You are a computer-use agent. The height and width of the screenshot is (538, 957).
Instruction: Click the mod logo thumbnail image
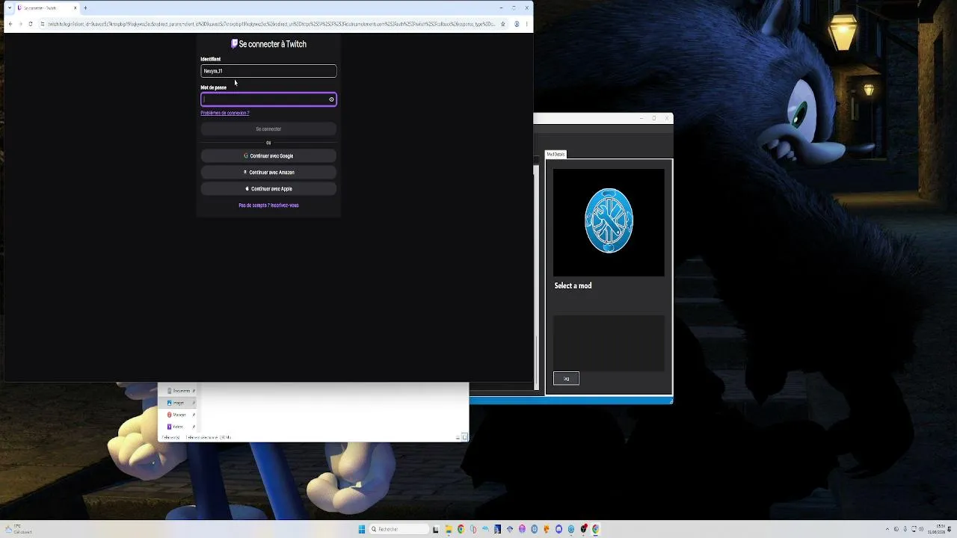point(609,222)
